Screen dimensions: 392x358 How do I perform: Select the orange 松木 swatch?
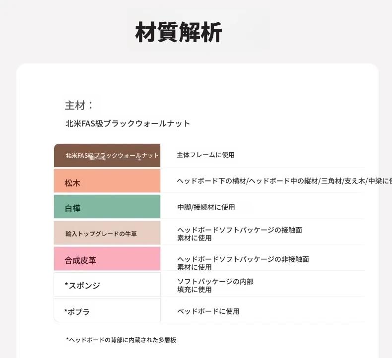(107, 181)
